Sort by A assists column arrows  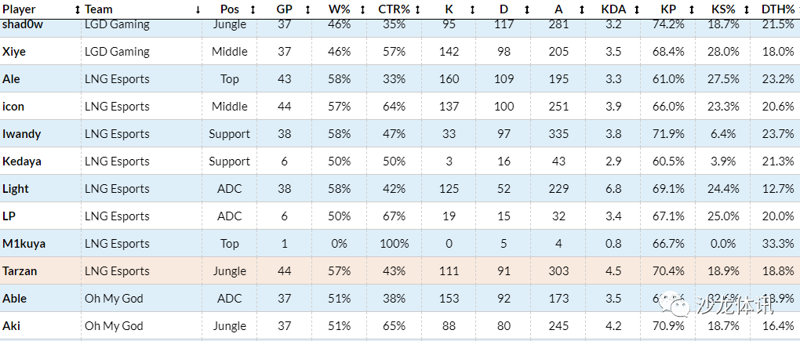click(x=582, y=9)
